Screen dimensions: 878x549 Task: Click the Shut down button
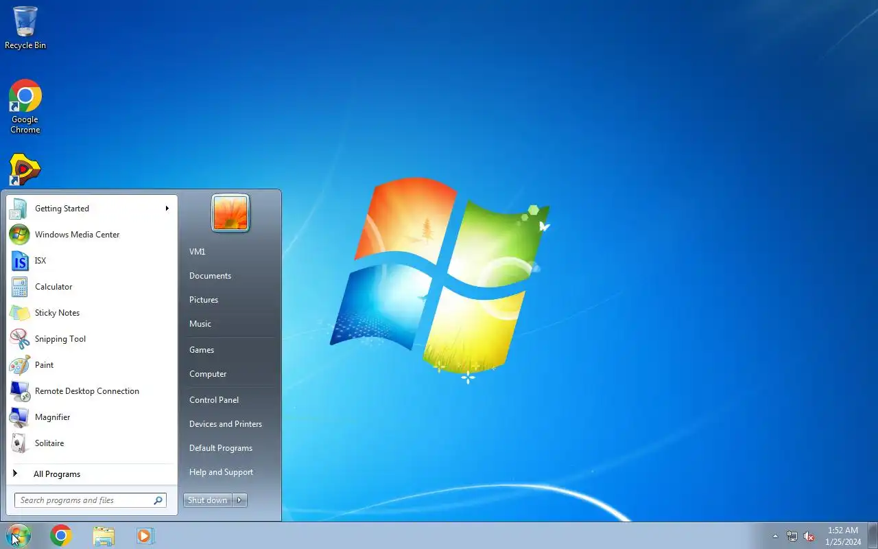208,500
